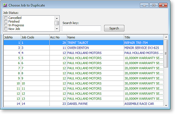This screenshot has width=175, height=114.
Task: Click the Acc No column header
Action: [58, 37]
